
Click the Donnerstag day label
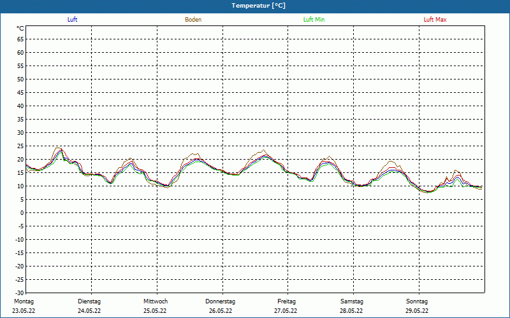pyautogui.click(x=220, y=301)
